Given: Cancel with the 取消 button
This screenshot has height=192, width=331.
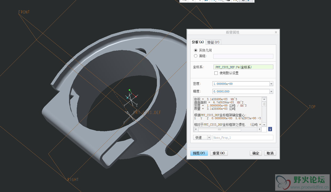Looking at the screenshot, I should point(270,153).
